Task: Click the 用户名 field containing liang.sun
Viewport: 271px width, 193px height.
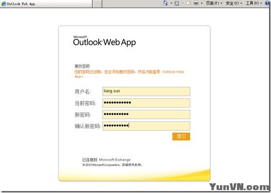Action: click(146, 91)
